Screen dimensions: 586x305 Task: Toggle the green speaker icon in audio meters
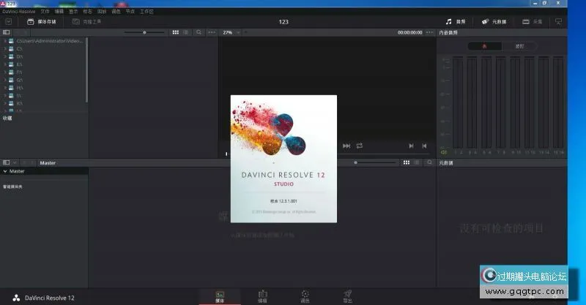point(442,152)
